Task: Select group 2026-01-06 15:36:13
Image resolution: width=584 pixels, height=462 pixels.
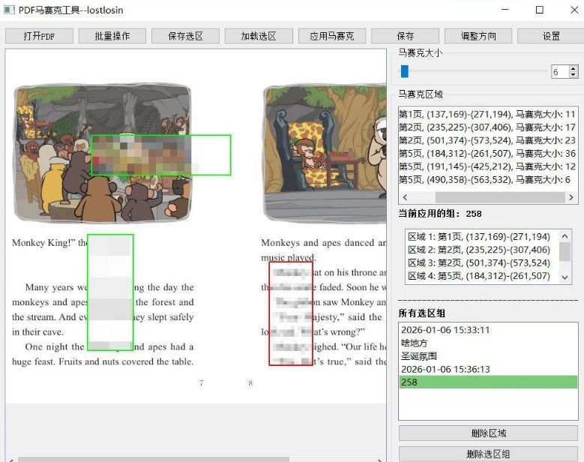Action: click(488, 369)
